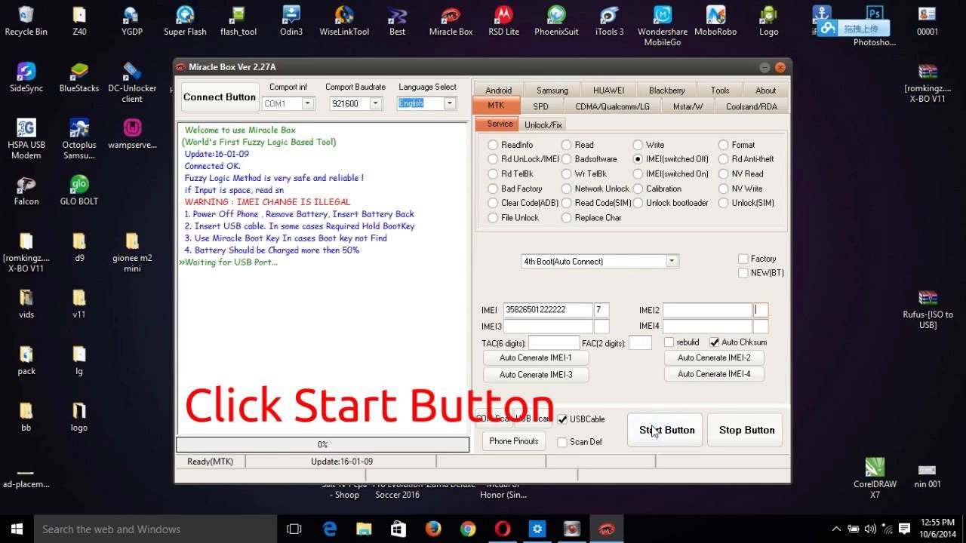Expand the Comport inf COM1 dropdown
This screenshot has height=543, width=966.
pyautogui.click(x=308, y=103)
